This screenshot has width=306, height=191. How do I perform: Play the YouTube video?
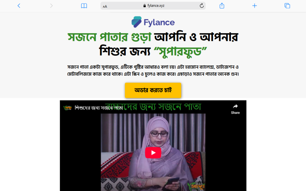pos(153,153)
